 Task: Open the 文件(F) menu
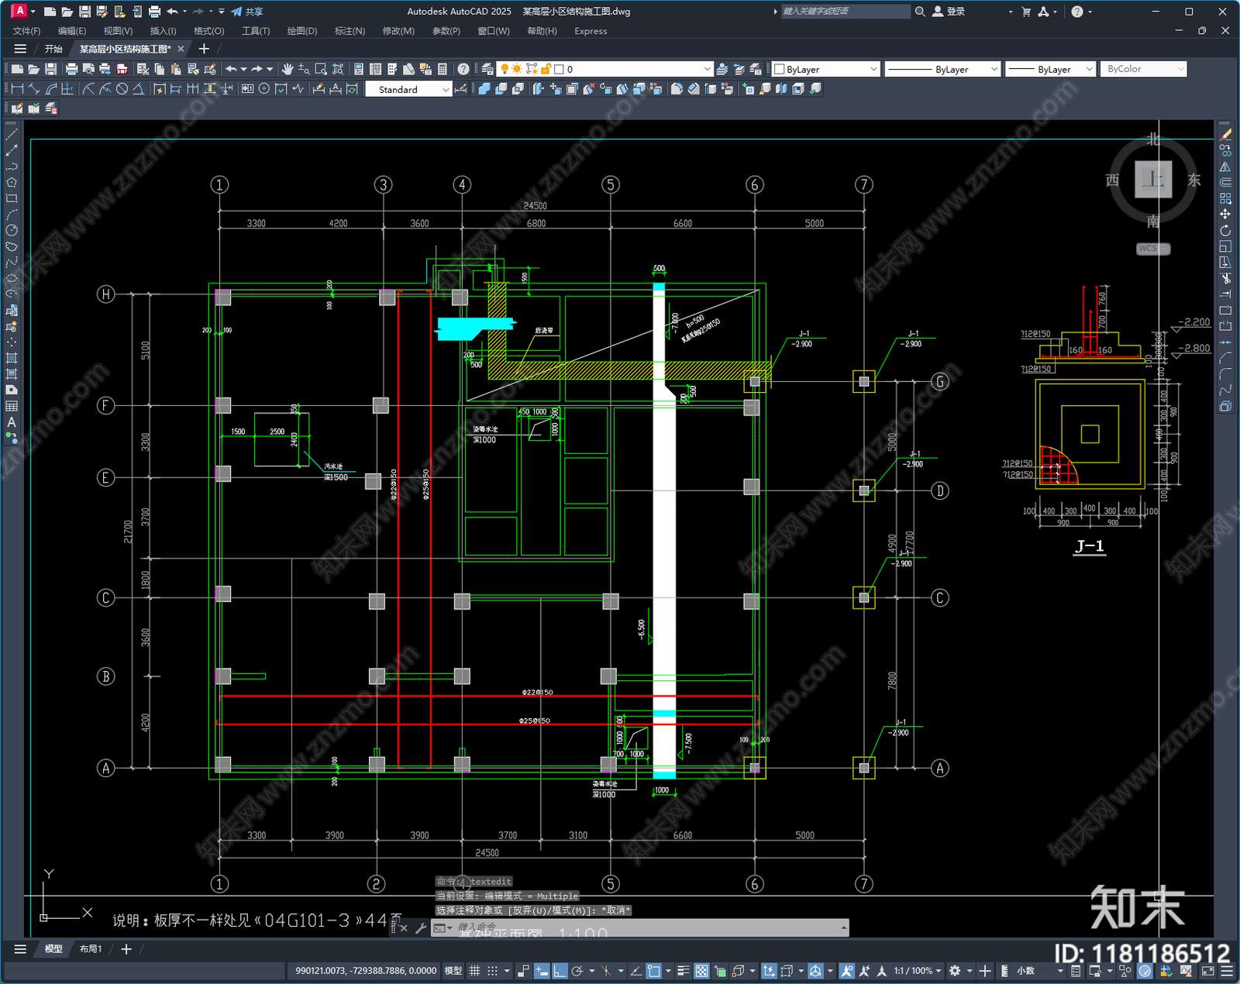click(x=26, y=31)
